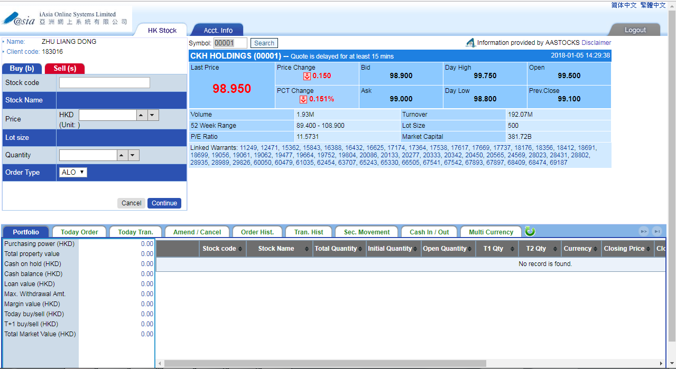The image size is (676, 369).
Task: Open the Today Order tab
Action: 79,232
